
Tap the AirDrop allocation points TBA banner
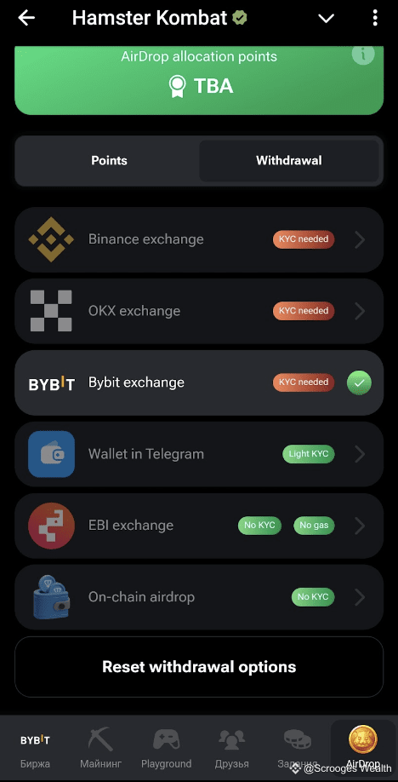199,80
